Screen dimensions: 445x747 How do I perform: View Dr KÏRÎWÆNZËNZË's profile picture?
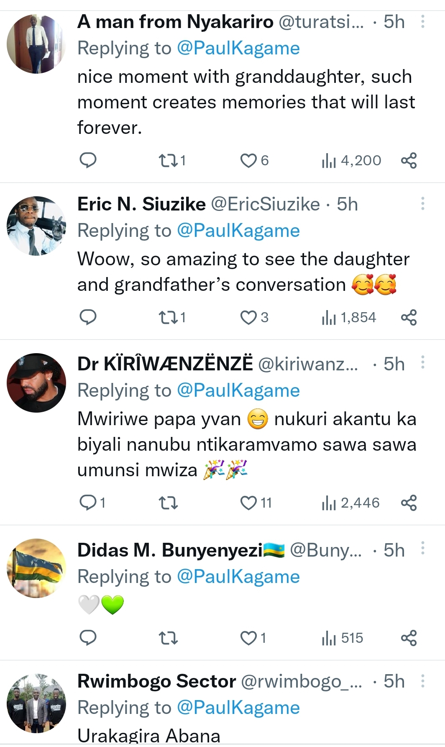click(x=36, y=382)
